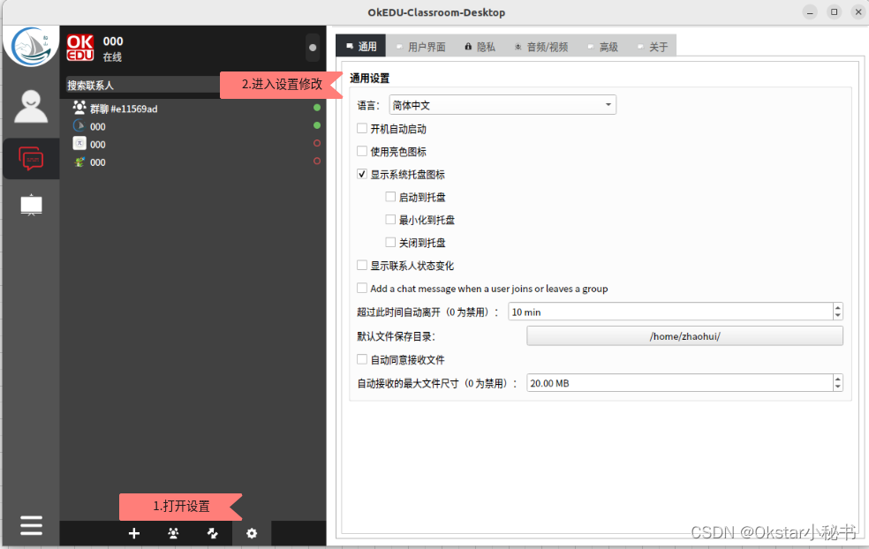Viewport: 869px width, 549px height.
Task: Click the 20.00 MB file size field
Action: (x=679, y=383)
